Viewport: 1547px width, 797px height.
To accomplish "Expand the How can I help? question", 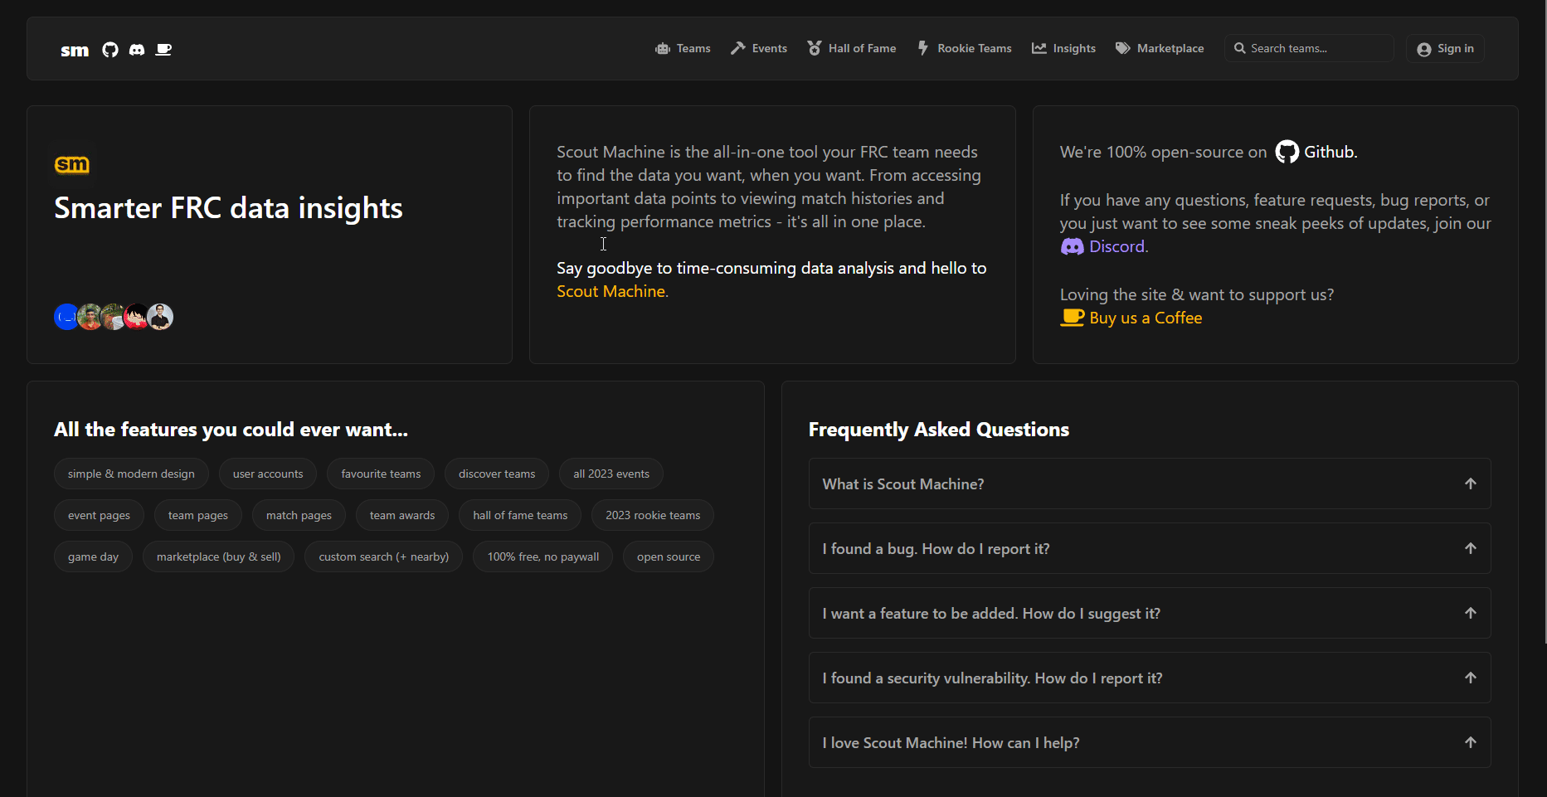I will pos(1150,742).
